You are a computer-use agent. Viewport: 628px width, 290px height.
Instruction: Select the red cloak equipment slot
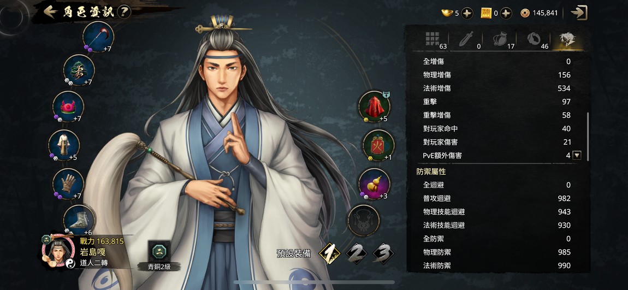(374, 106)
